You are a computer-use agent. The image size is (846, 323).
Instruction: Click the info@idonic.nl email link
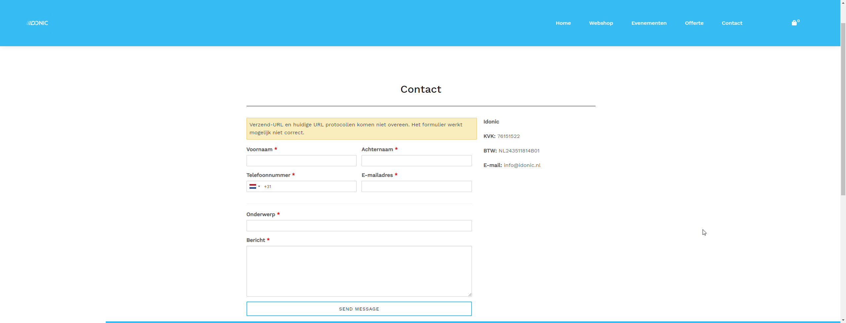pyautogui.click(x=522, y=165)
